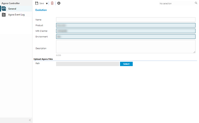Click the Save floppy disk icon
Image resolution: width=199 pixels, height=123 pixels.
37,3
